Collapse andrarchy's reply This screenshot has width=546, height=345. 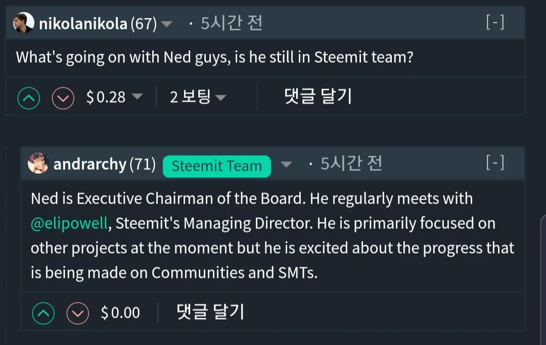[x=495, y=163]
